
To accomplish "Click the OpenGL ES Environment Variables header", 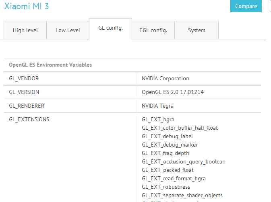I will [x=50, y=65].
